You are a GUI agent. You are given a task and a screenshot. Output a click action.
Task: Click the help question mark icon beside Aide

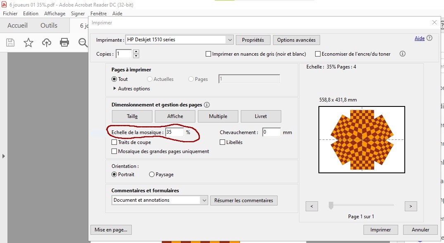429,38
